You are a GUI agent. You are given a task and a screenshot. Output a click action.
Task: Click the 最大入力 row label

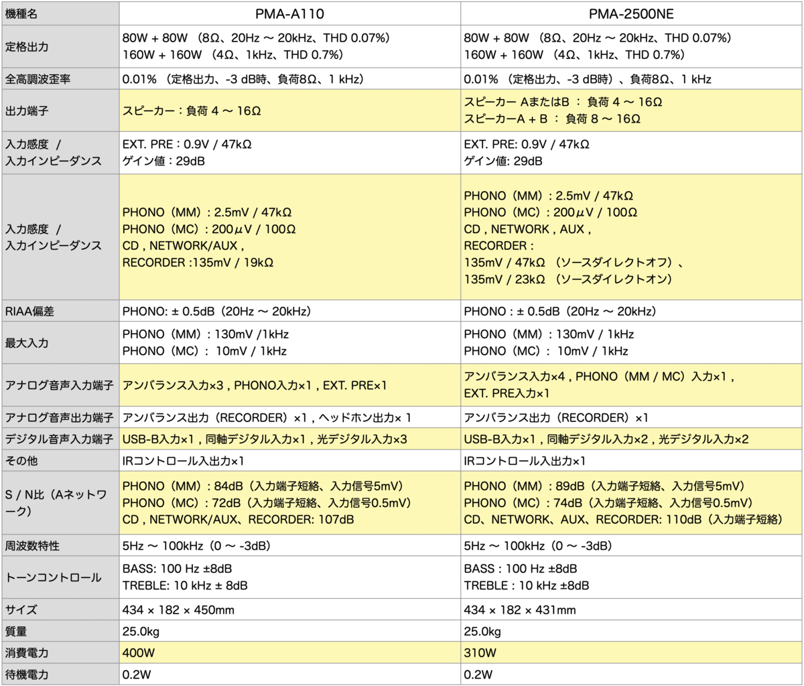pyautogui.click(x=60, y=342)
